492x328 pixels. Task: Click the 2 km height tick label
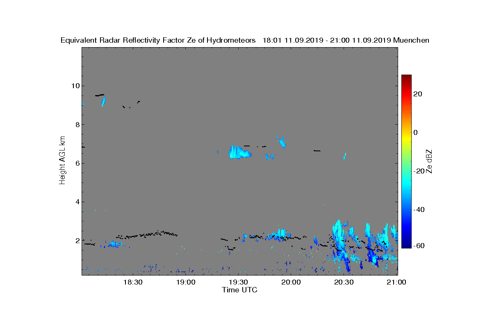tap(77, 240)
